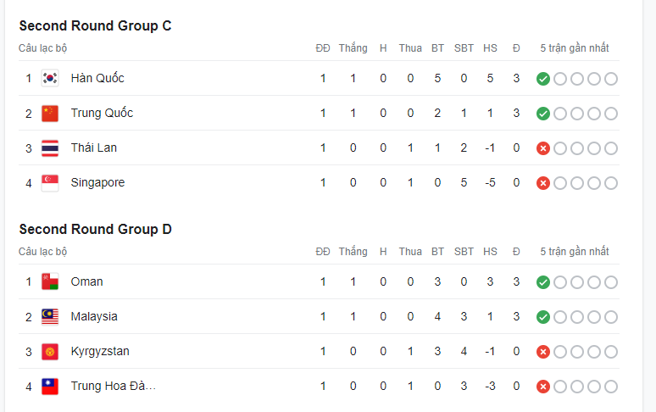Click Oman's green win result icon
656x412 pixels.
point(543,282)
